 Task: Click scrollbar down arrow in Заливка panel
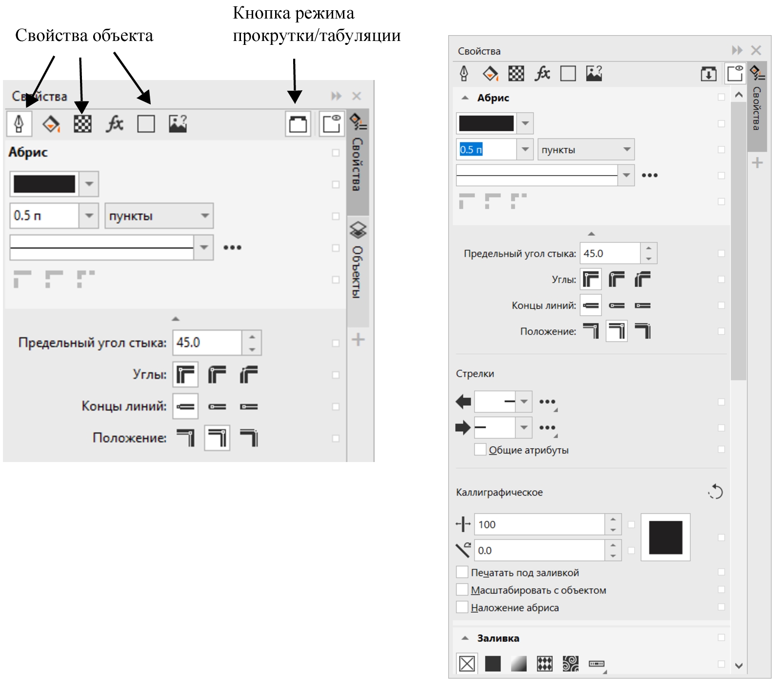point(738,665)
